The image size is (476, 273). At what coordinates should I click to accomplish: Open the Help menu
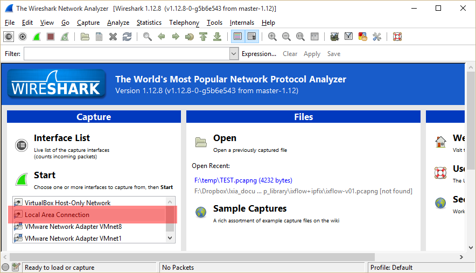click(x=268, y=23)
